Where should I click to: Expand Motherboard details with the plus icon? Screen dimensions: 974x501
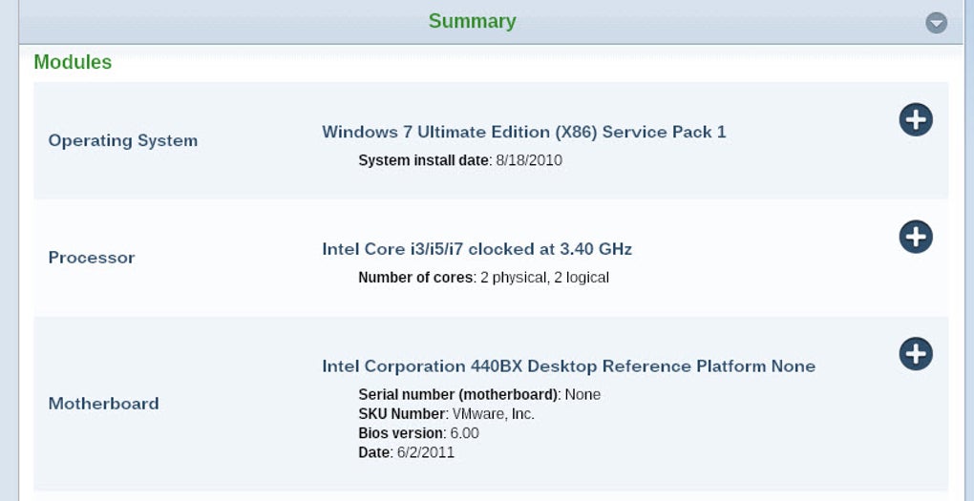916,354
